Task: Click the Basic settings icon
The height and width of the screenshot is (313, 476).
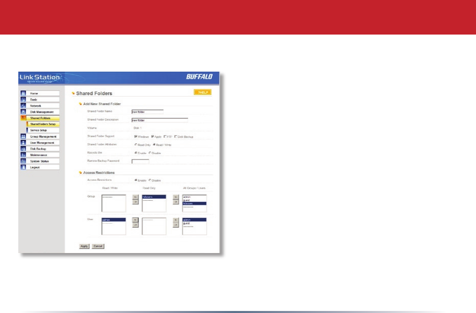Action: pos(23,99)
